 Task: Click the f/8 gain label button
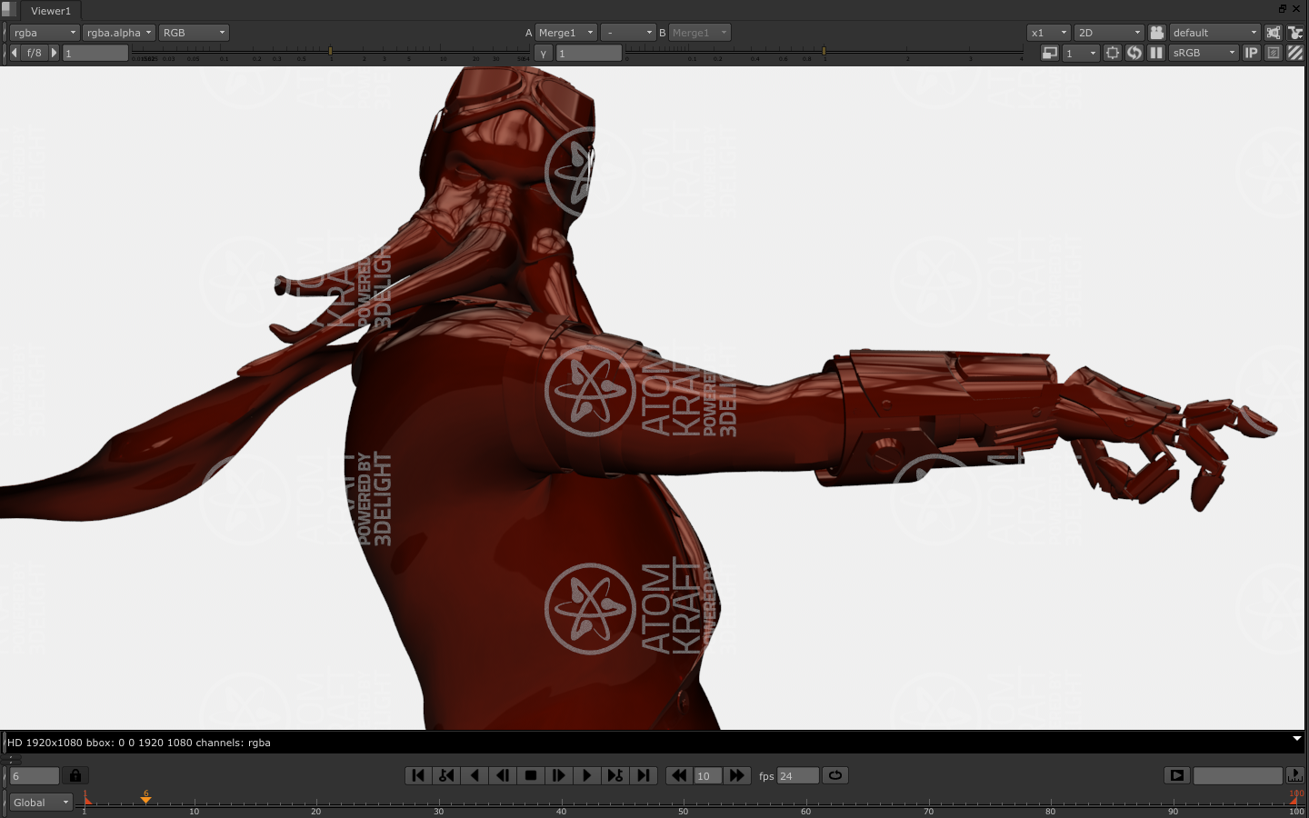point(35,53)
